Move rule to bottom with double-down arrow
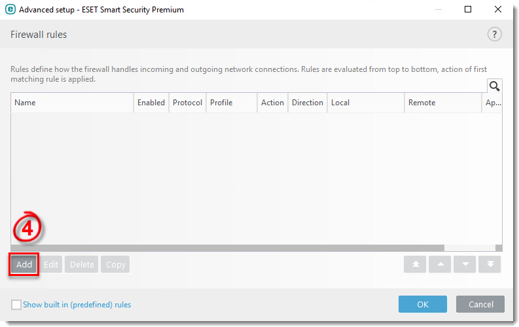This screenshot has height=327, width=519. pos(490,264)
